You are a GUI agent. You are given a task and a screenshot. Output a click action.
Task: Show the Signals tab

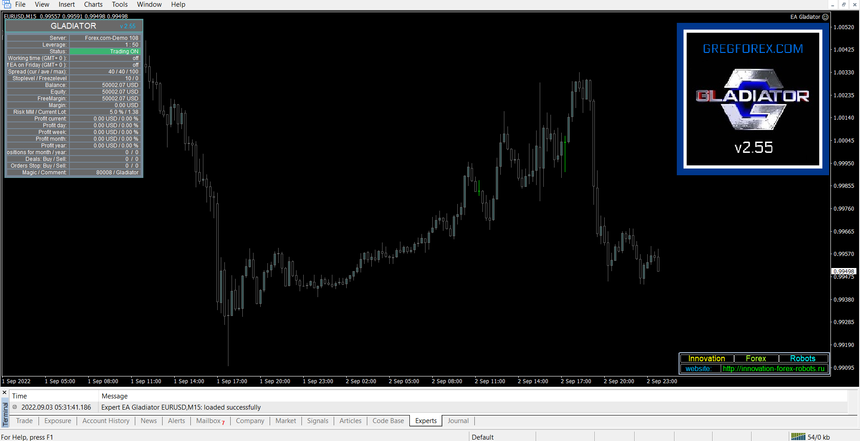318,421
